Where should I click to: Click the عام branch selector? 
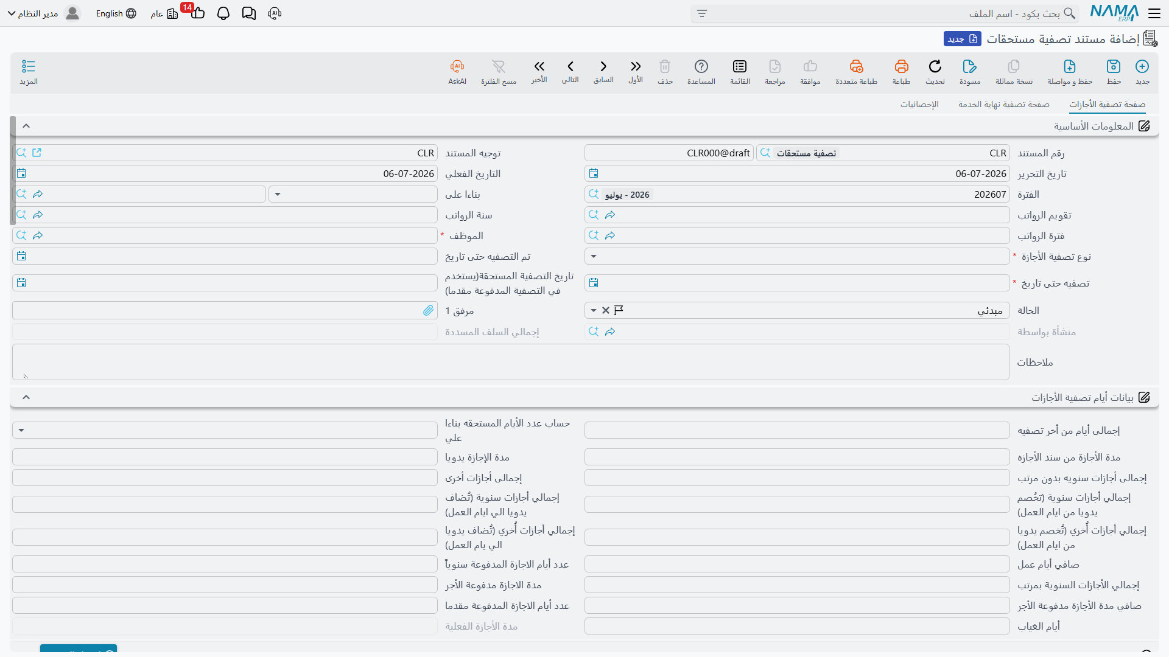coord(164,13)
